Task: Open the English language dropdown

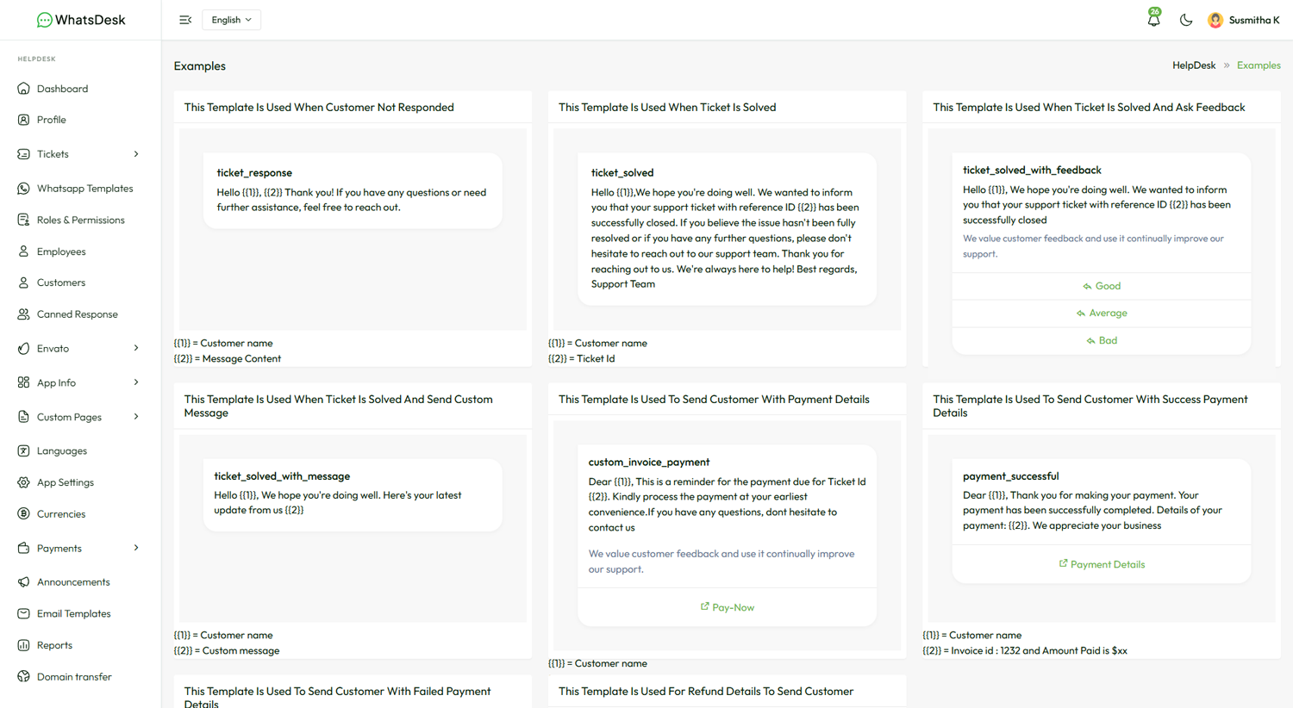Action: click(x=231, y=20)
